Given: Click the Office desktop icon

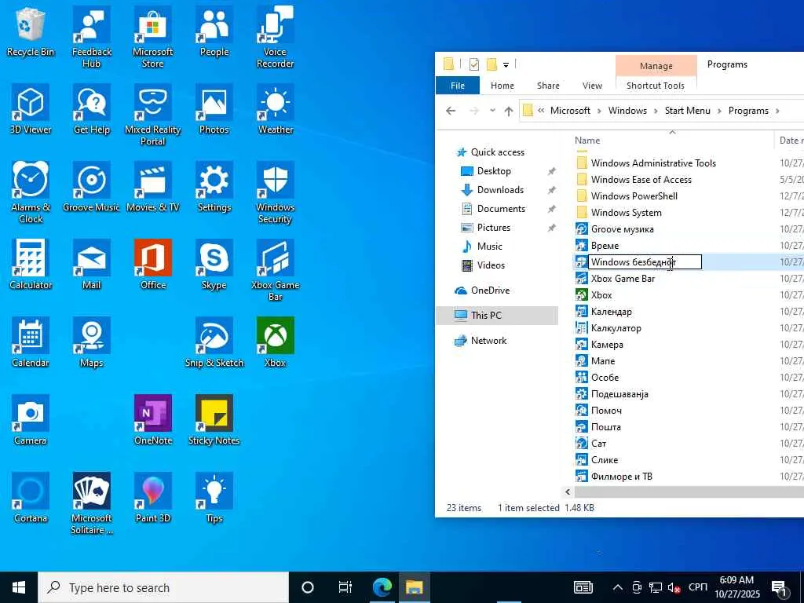Looking at the screenshot, I should click(x=153, y=265).
